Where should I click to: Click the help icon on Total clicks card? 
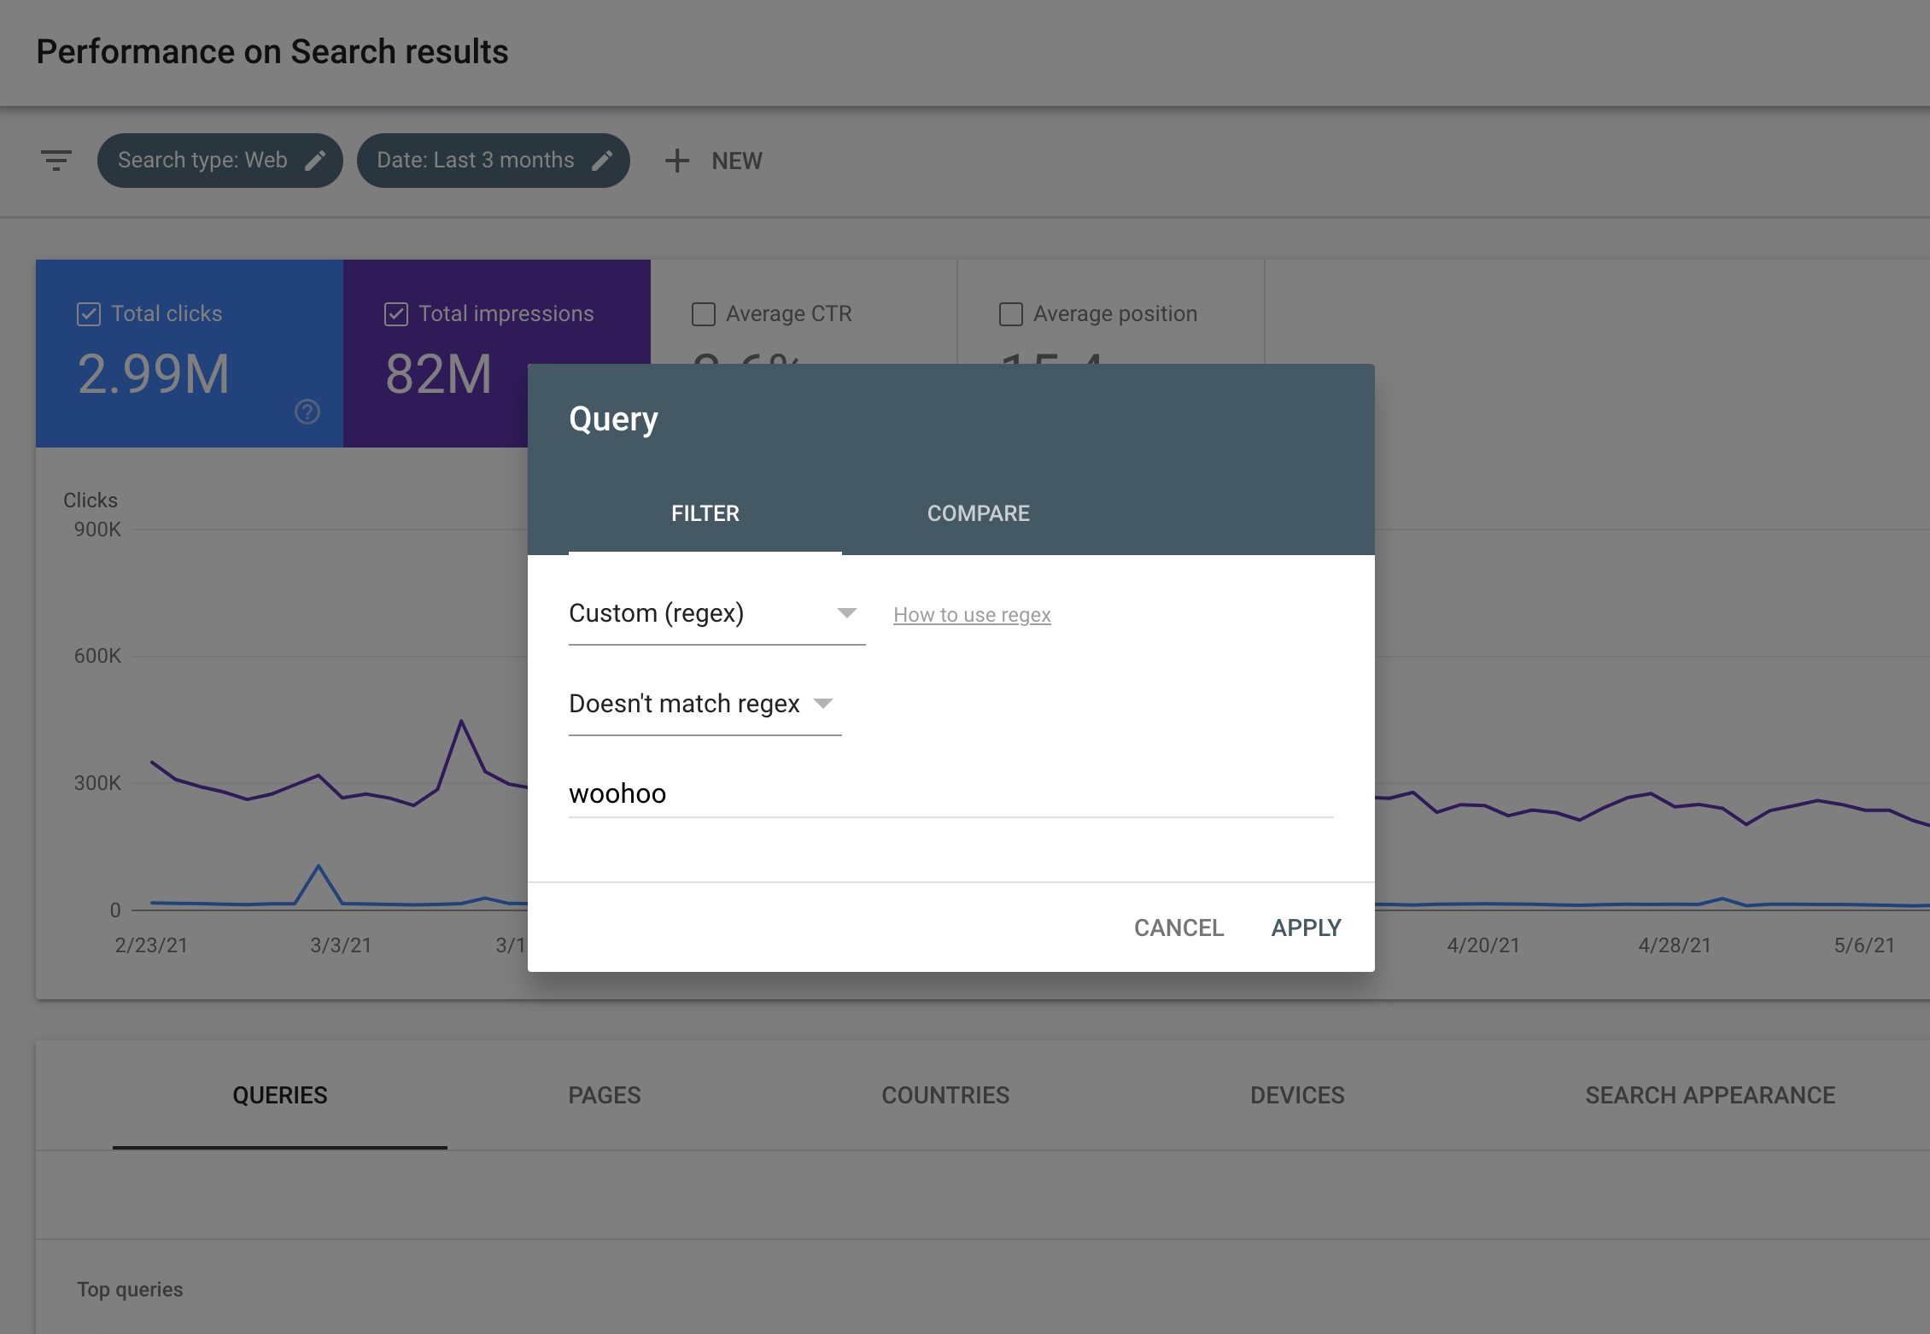pos(305,411)
